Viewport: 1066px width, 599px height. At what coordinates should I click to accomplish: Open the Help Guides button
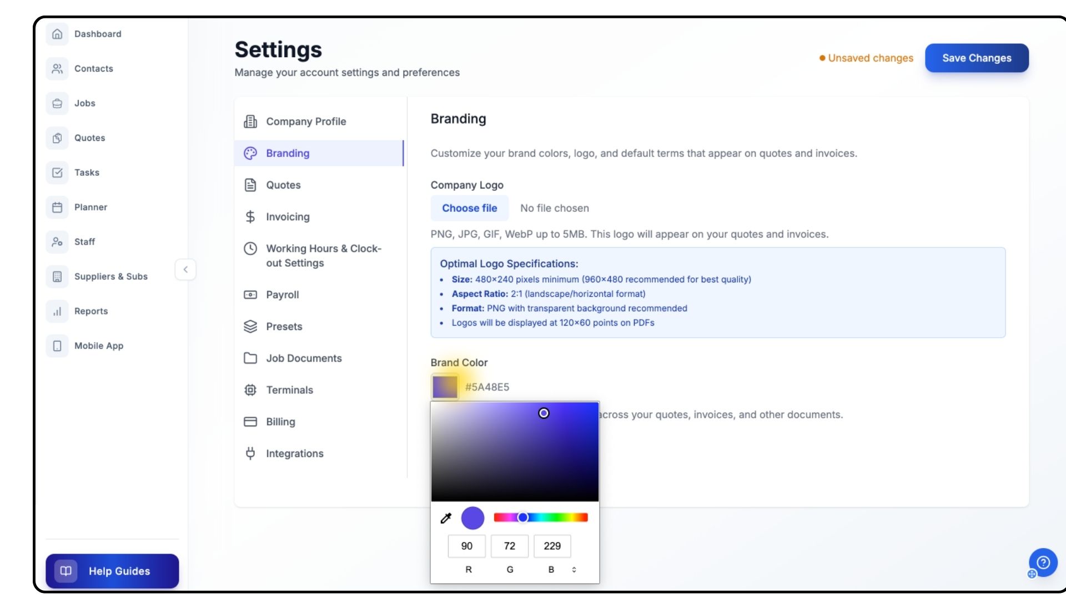pyautogui.click(x=112, y=571)
